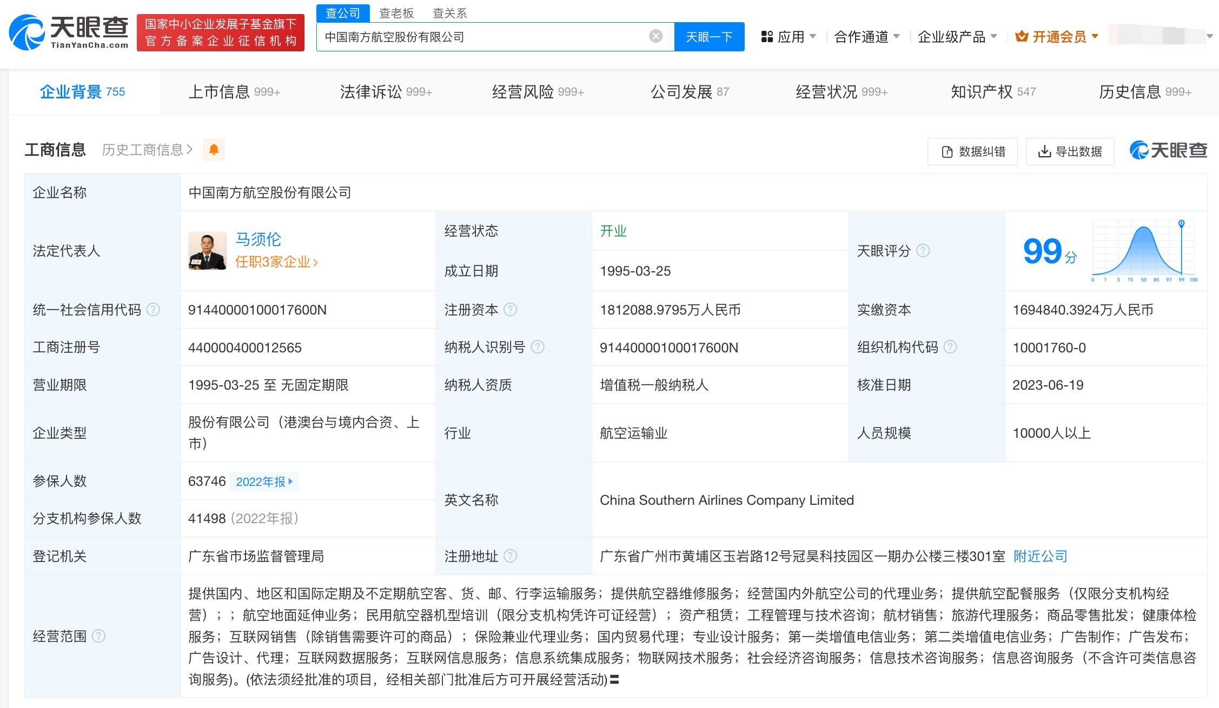
Task: Click the legal representative photo thumbnail
Action: tap(208, 251)
